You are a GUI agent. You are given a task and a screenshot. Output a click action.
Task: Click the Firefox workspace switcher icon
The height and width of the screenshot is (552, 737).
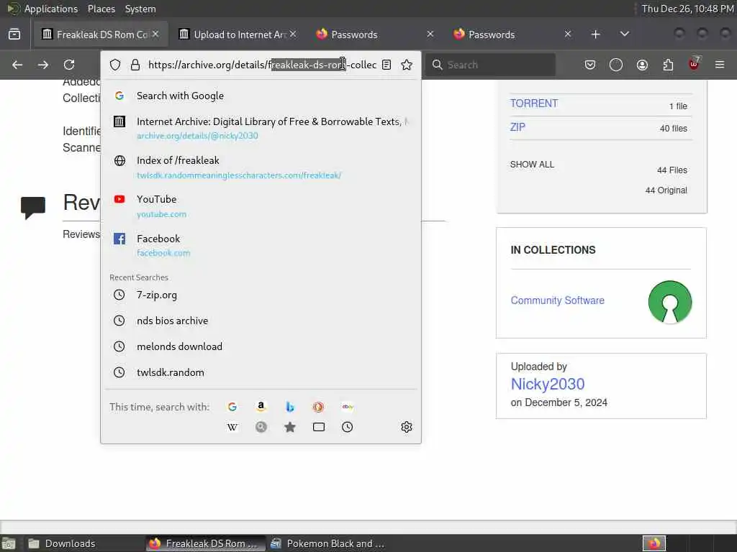[x=654, y=543]
